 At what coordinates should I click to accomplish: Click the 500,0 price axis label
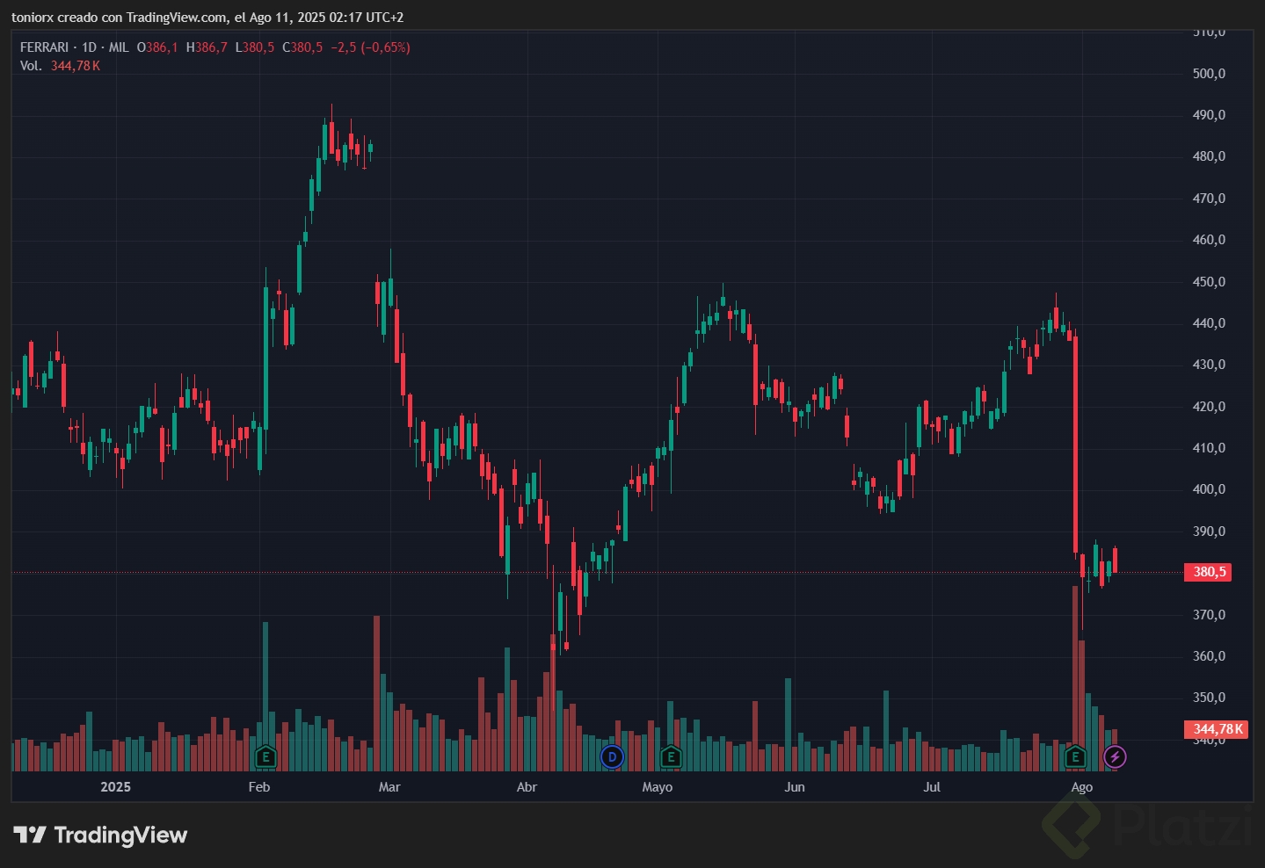1209,74
